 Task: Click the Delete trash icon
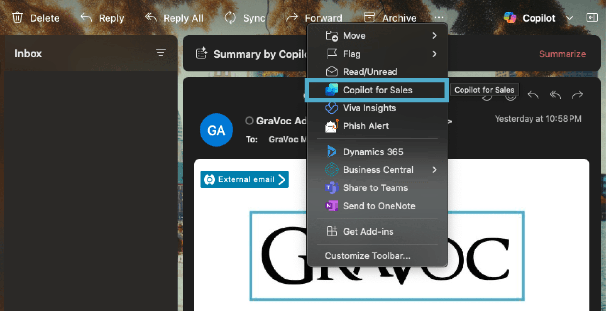tap(18, 17)
